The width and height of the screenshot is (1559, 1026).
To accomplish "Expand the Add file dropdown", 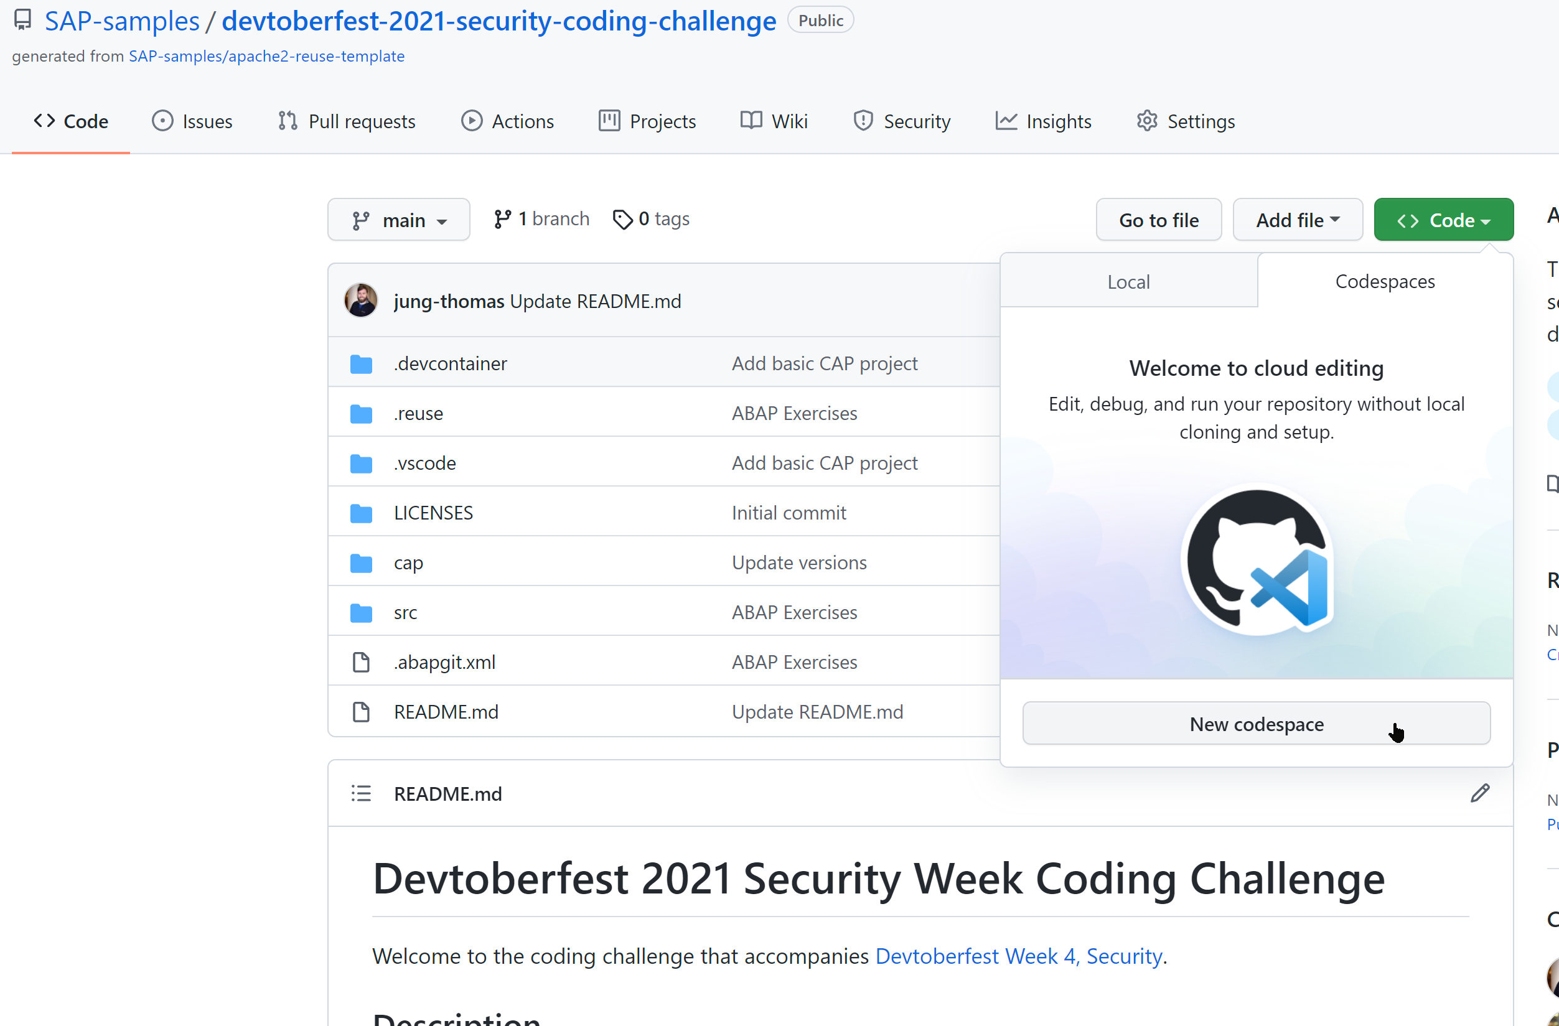I will pos(1298,220).
